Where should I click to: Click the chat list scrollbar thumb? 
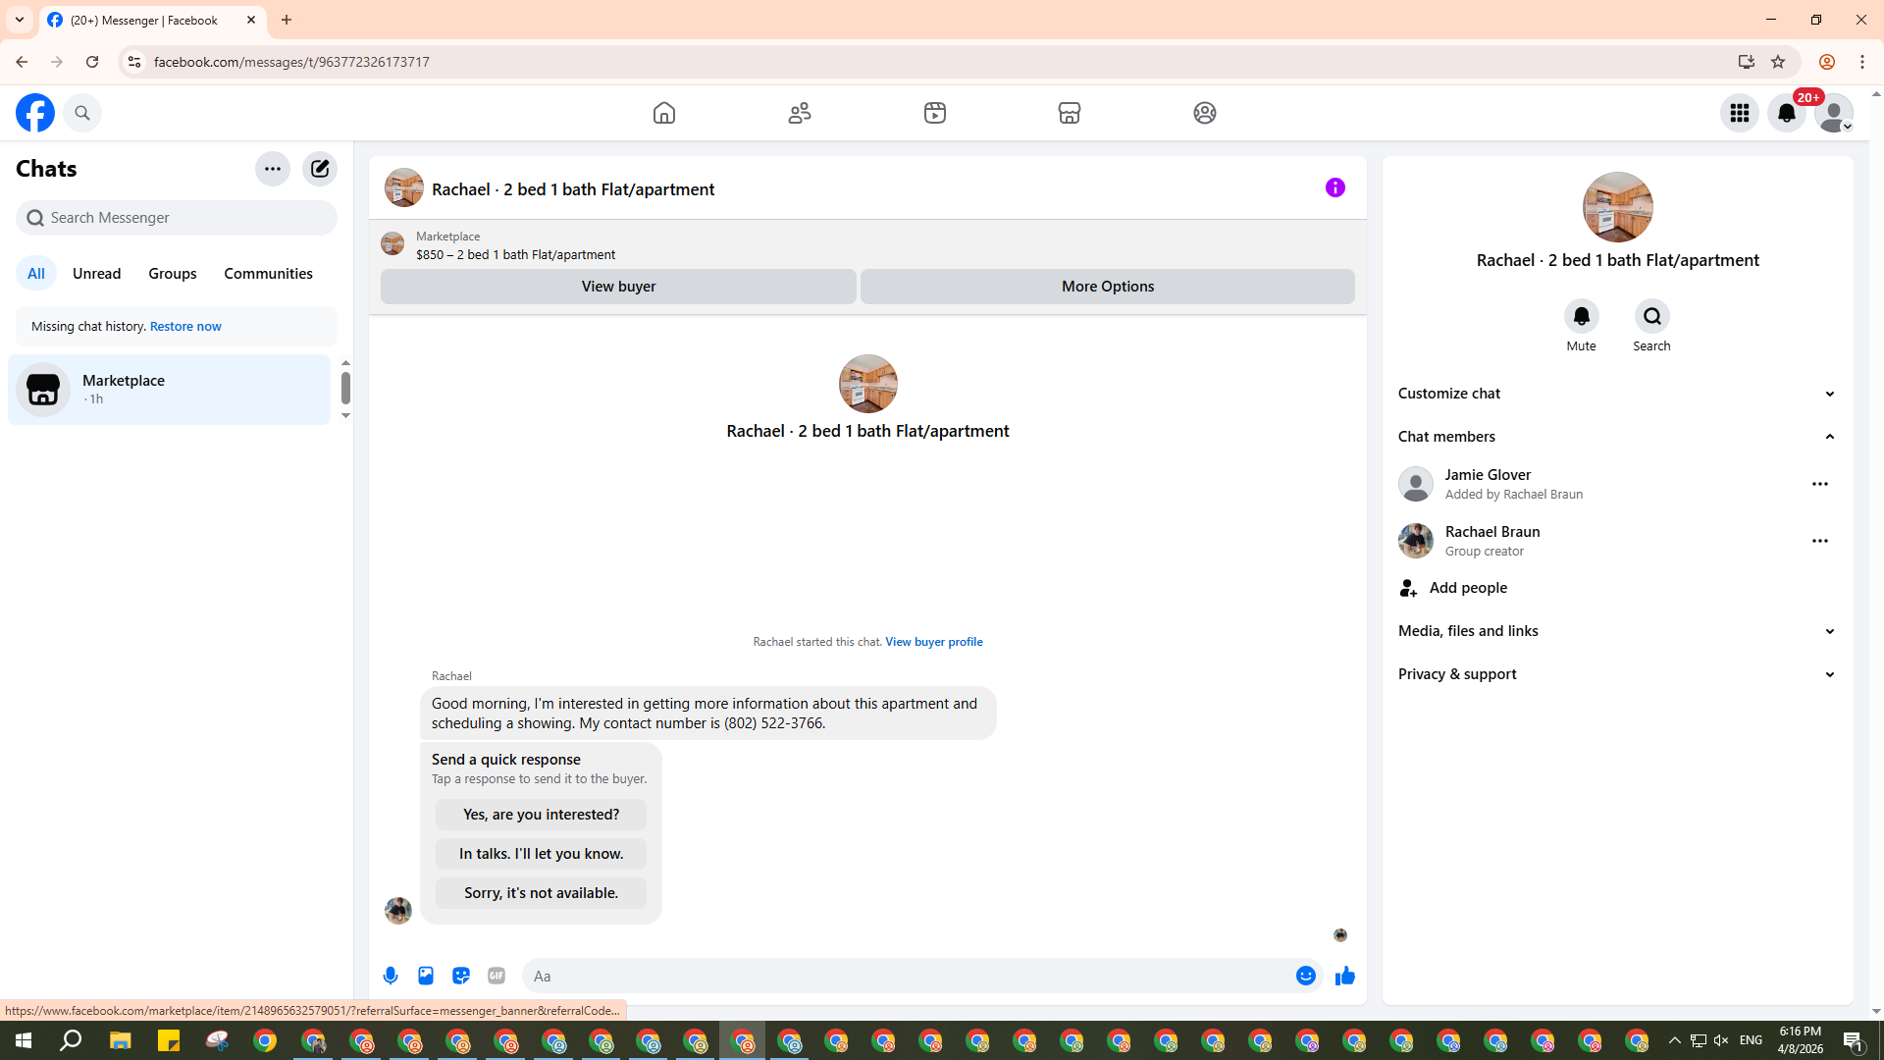(x=345, y=388)
